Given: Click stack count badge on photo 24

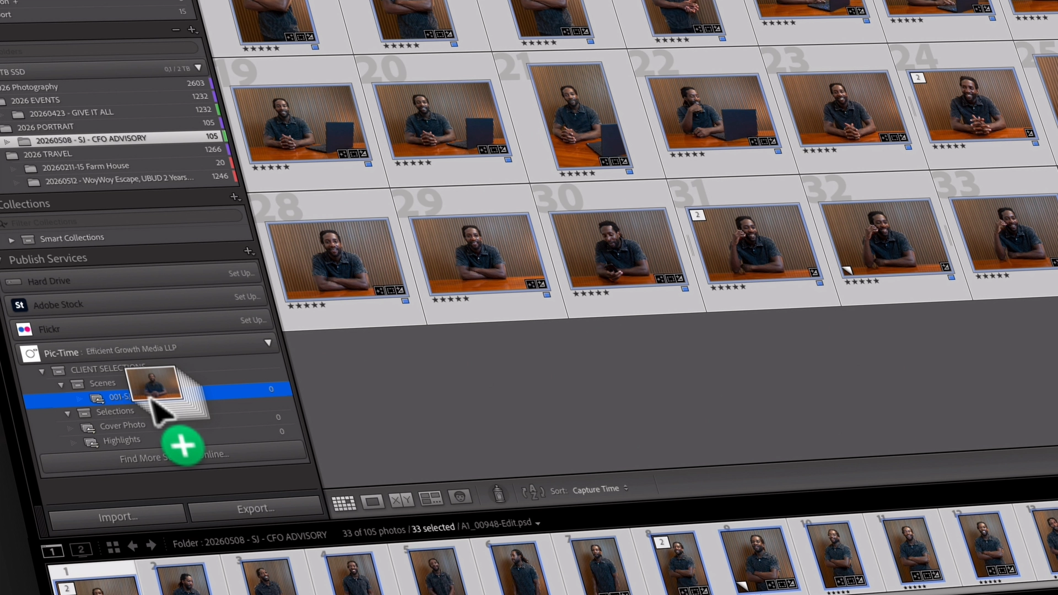Looking at the screenshot, I should click(x=917, y=78).
